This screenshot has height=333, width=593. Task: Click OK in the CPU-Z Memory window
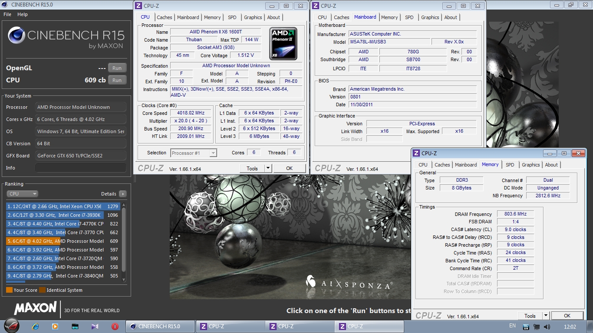click(567, 316)
